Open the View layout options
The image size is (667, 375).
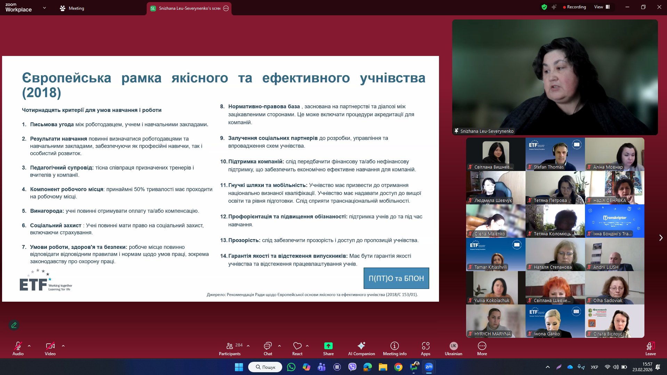click(602, 7)
